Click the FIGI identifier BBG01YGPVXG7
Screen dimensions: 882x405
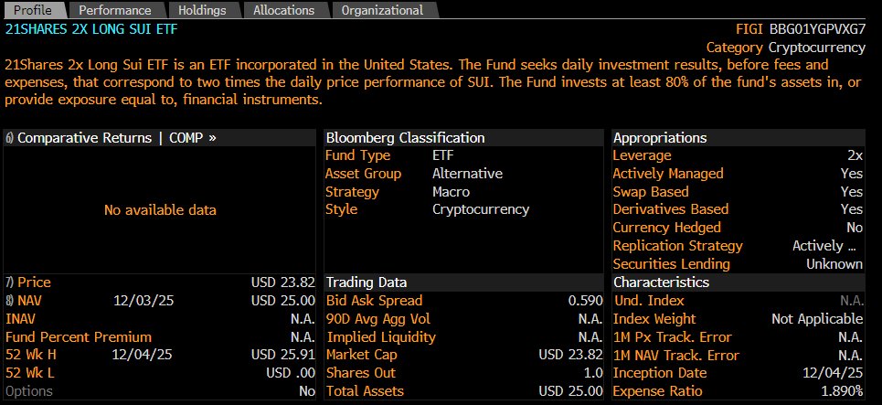tap(817, 29)
